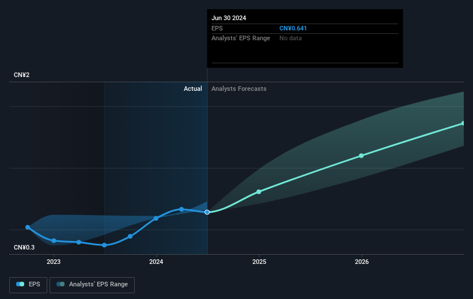Screen dimensions: 473x299
Task: Toggle the Analysts' EPS Range legend
Action: [x=92, y=285]
